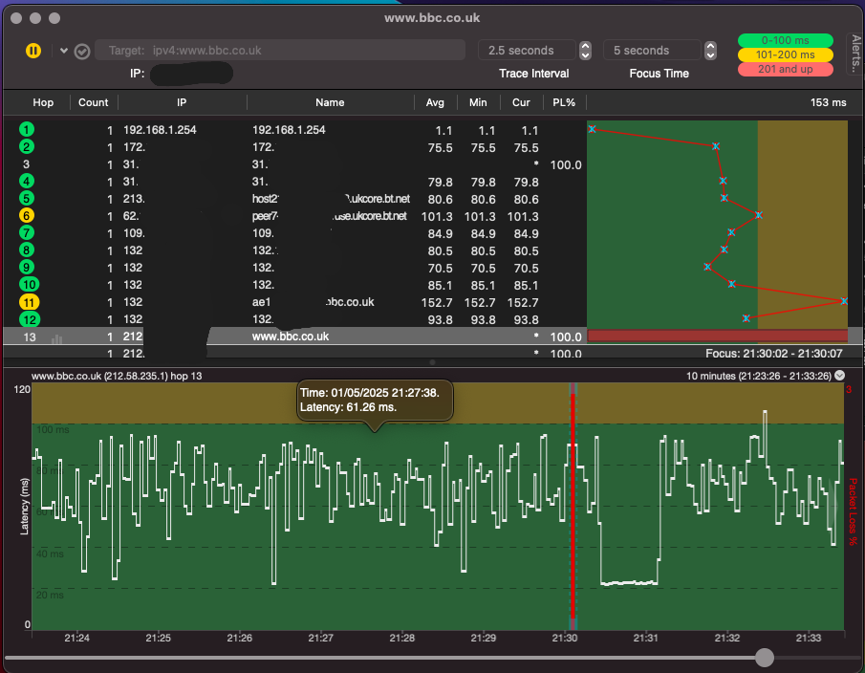Click the bottom timeline slider handle
Image resolution: width=865 pixels, height=673 pixels.
tap(765, 658)
